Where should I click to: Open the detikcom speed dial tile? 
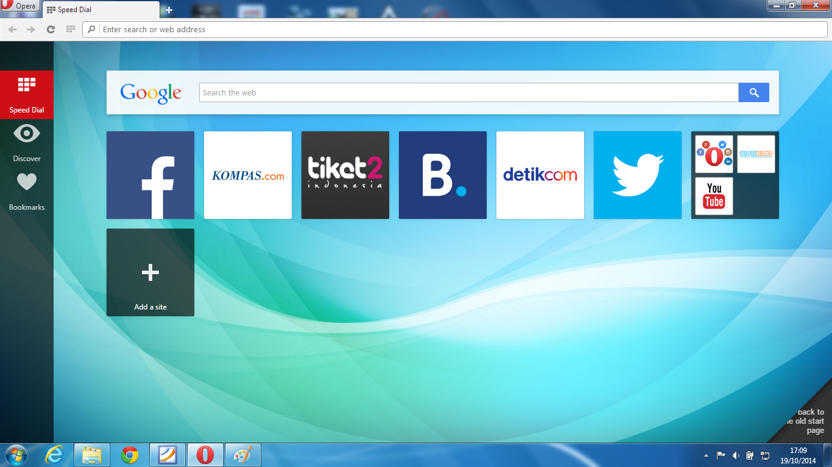[x=540, y=175]
